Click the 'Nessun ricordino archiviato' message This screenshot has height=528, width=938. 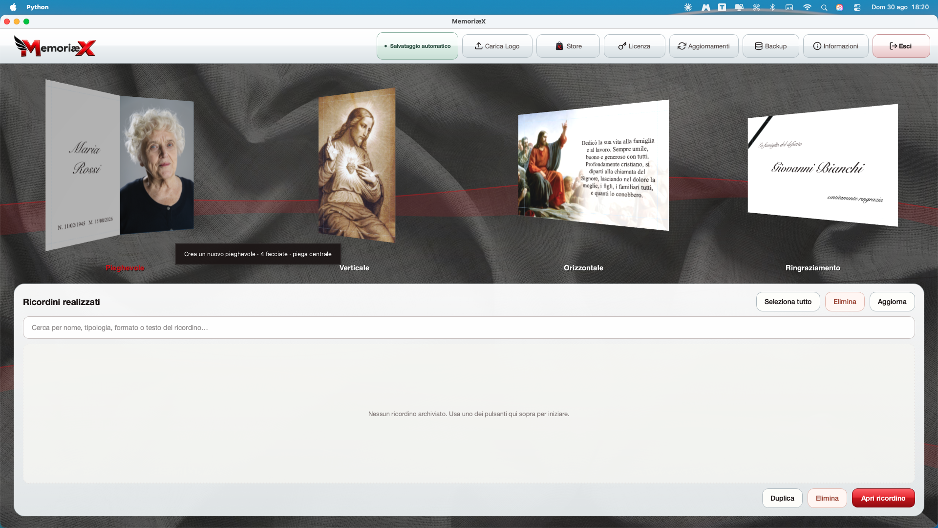(469, 414)
